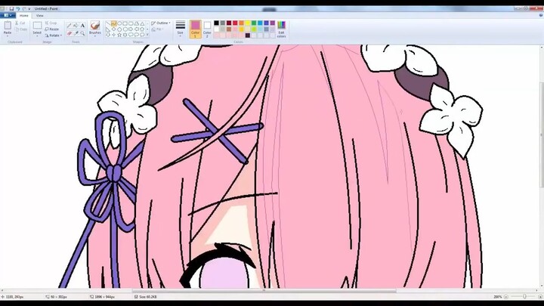Switch to the View ribbon tab

point(40,15)
